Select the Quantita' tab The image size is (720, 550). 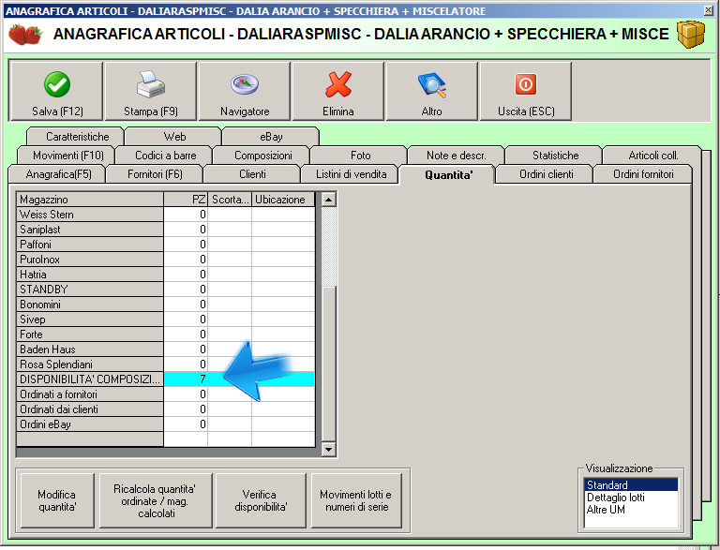447,174
